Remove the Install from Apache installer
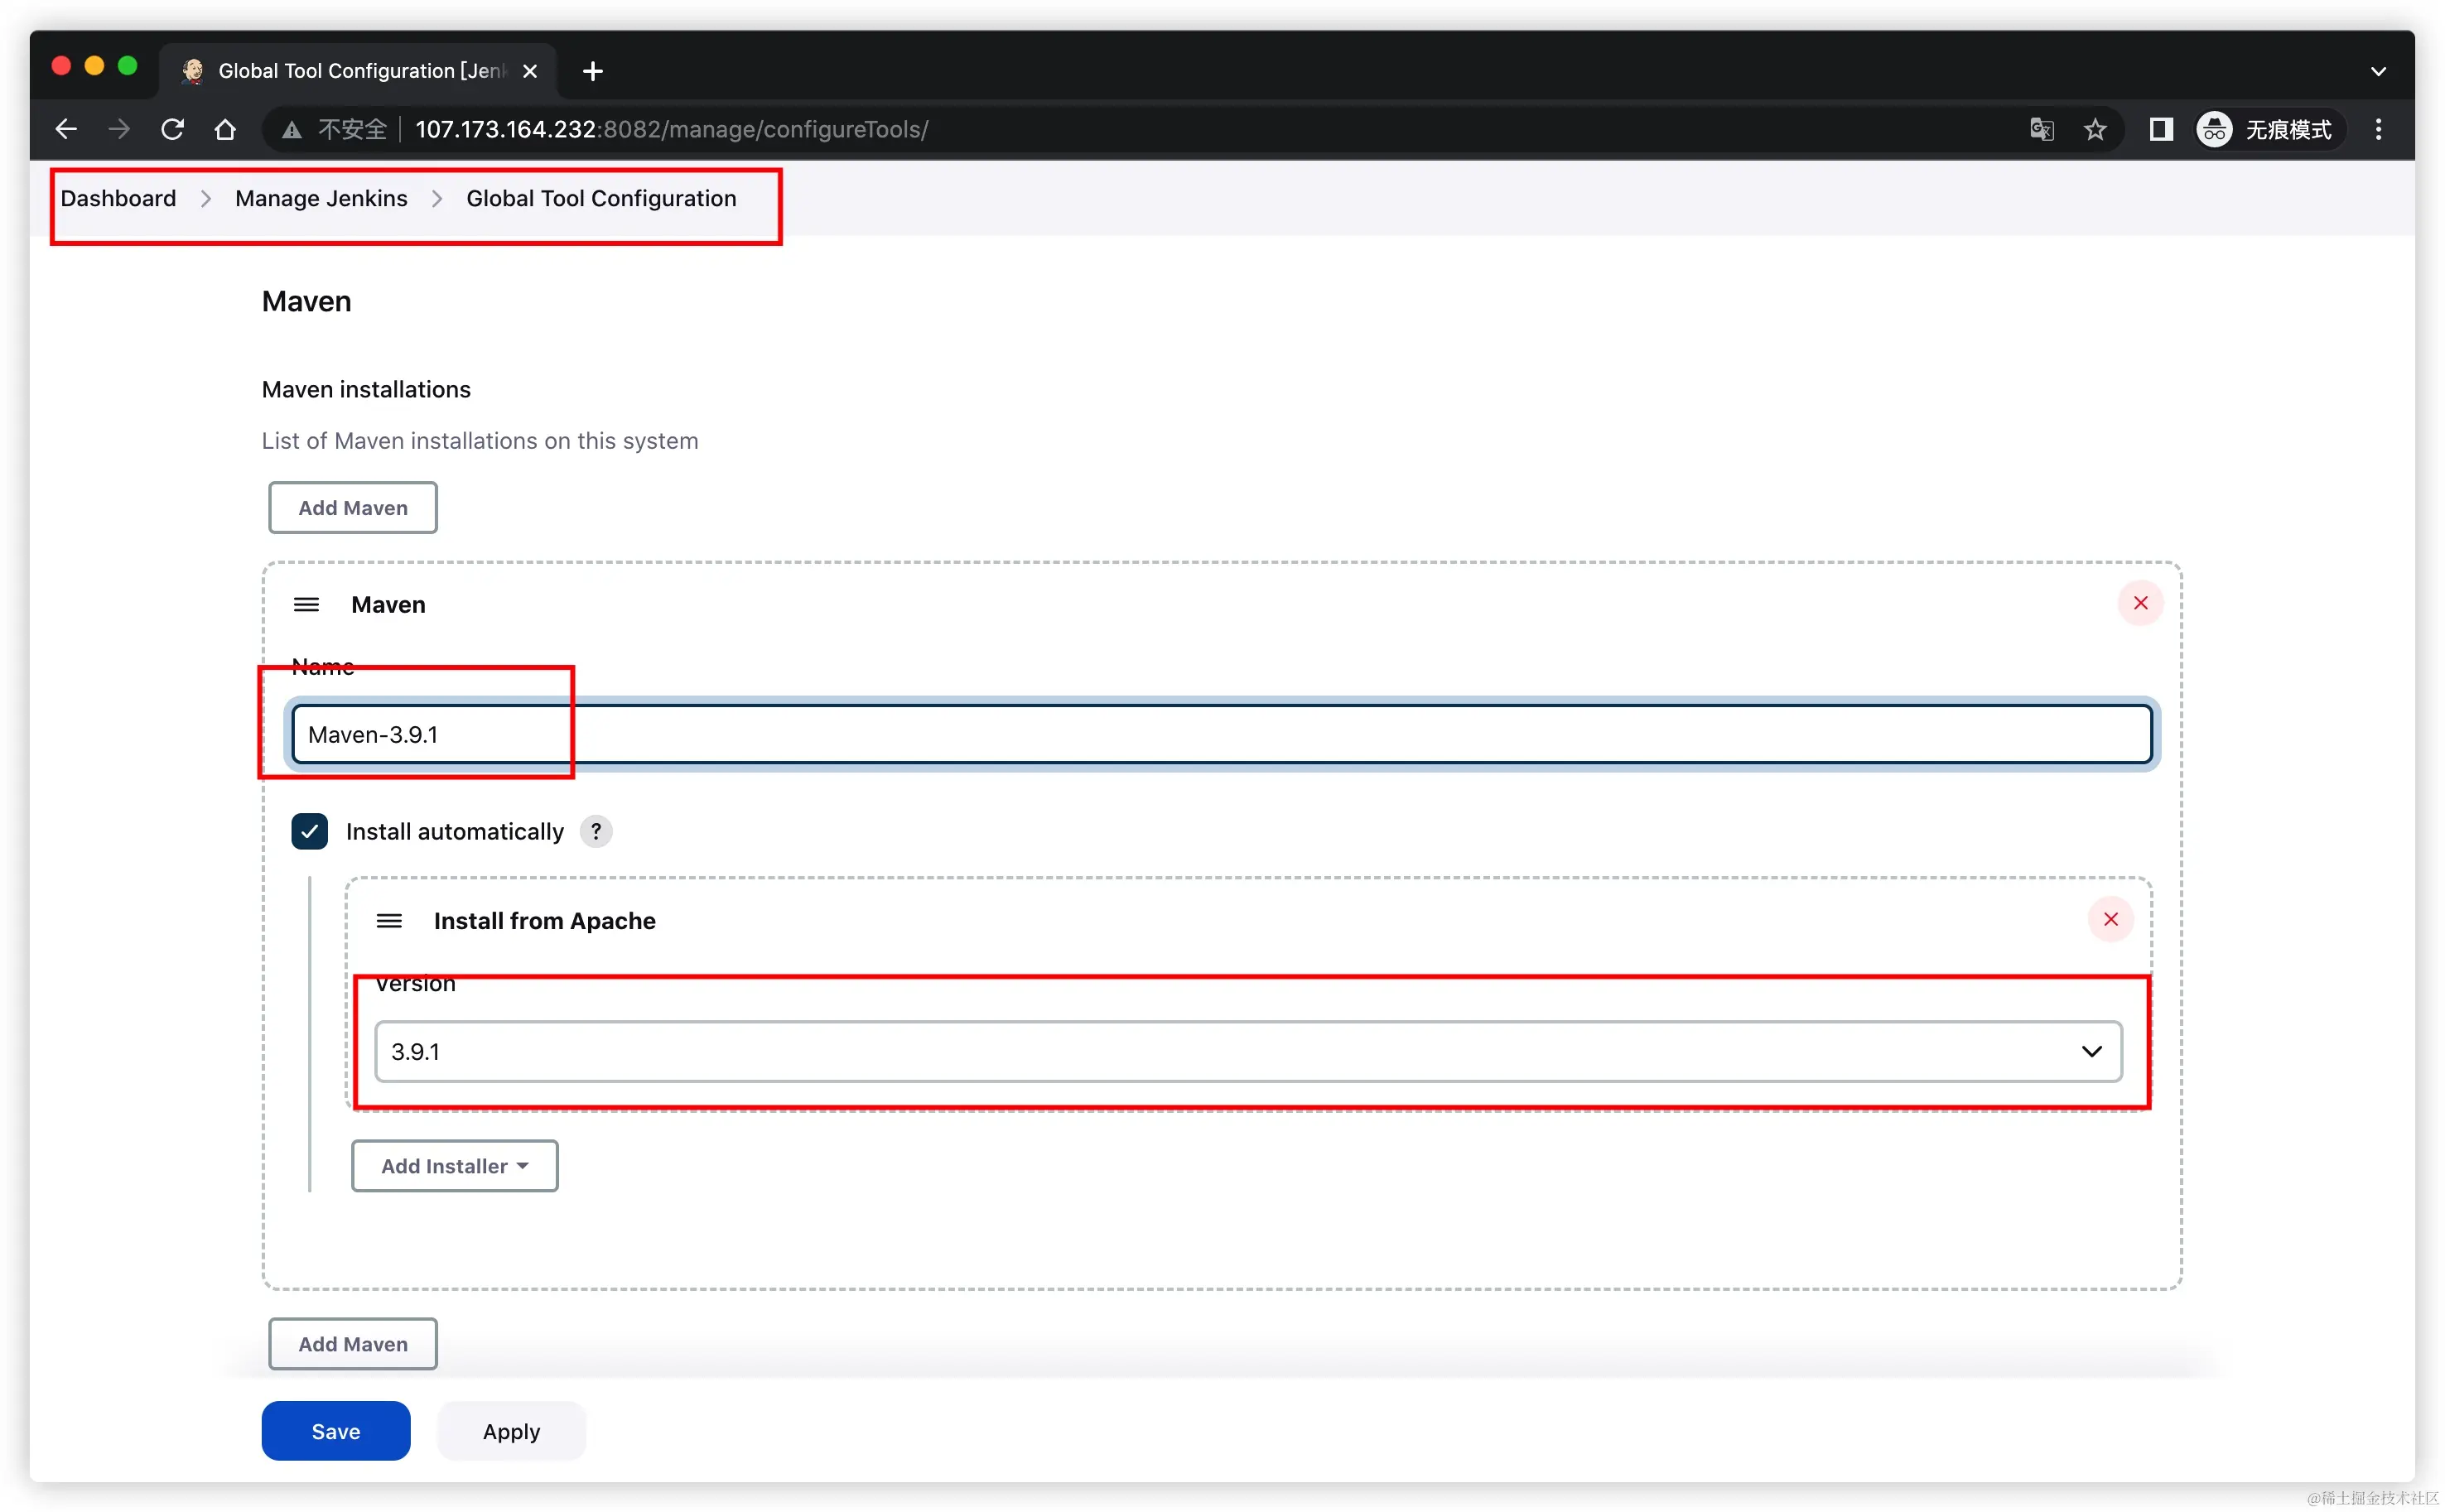2445x1512 pixels. coord(2110,919)
